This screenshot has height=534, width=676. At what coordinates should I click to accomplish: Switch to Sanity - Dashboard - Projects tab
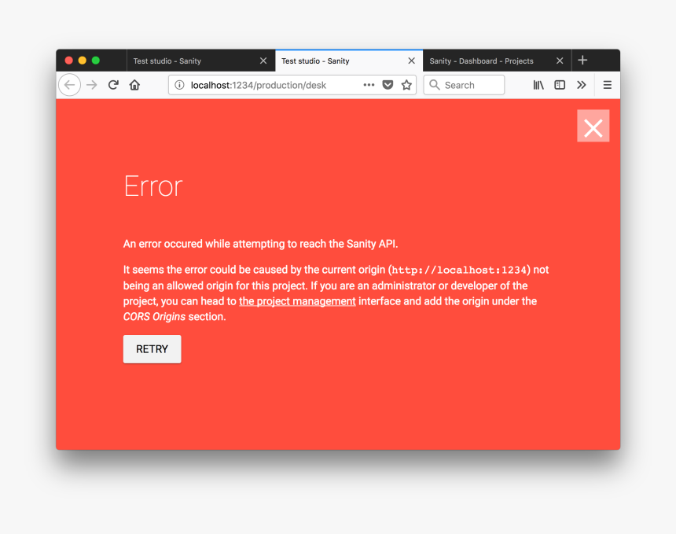pyautogui.click(x=497, y=61)
